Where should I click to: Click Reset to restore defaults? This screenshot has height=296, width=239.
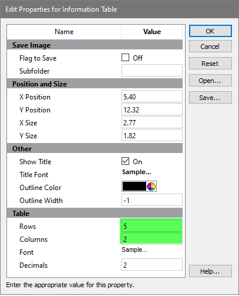(210, 64)
